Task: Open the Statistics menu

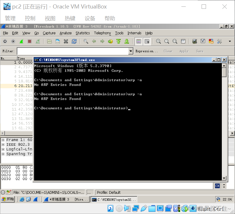Action: coord(83,33)
